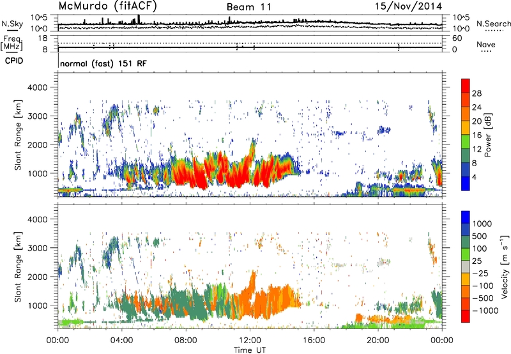Click the gray ±25 segment of Velocity colorbar
This screenshot has height=354, width=511.
pos(466,267)
